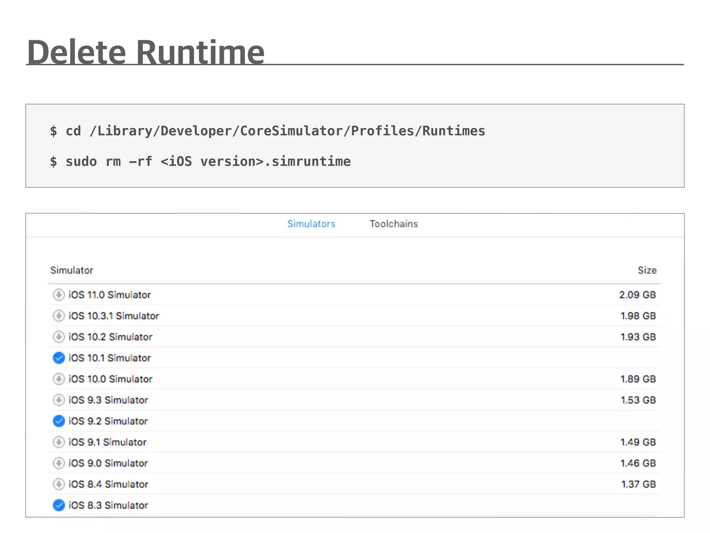
Task: Download the iOS 10.0 Simulator
Action: click(x=59, y=379)
